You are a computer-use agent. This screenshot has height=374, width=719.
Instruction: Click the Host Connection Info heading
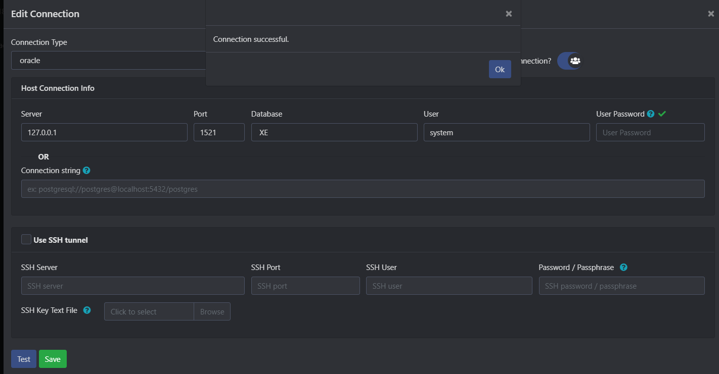(x=58, y=88)
